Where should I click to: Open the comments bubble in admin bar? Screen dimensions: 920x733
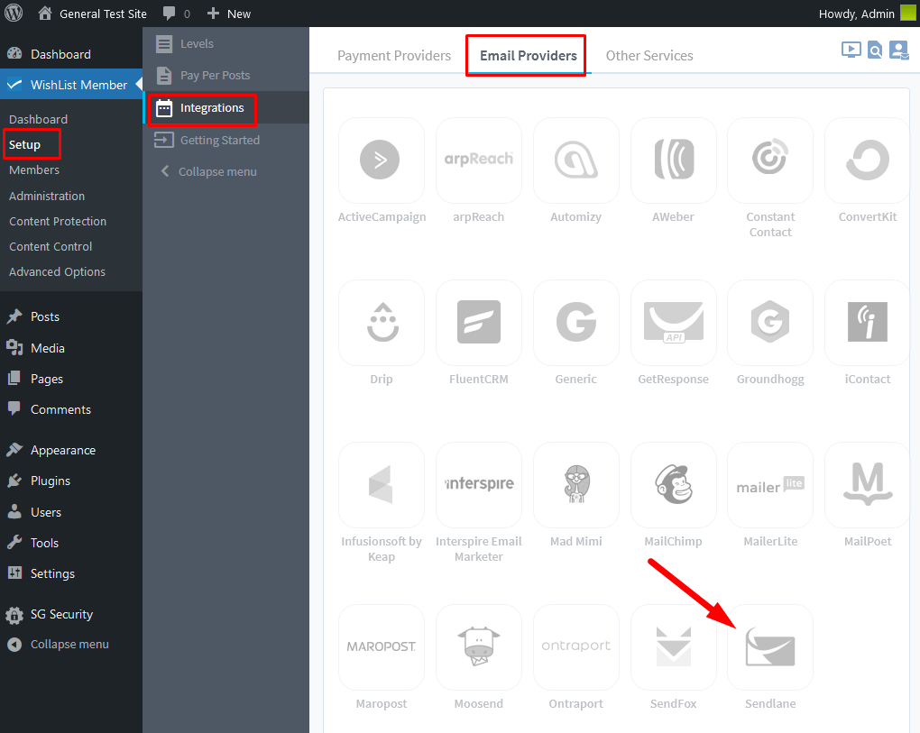click(176, 14)
